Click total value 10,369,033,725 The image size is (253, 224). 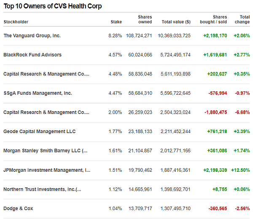click(x=174, y=36)
